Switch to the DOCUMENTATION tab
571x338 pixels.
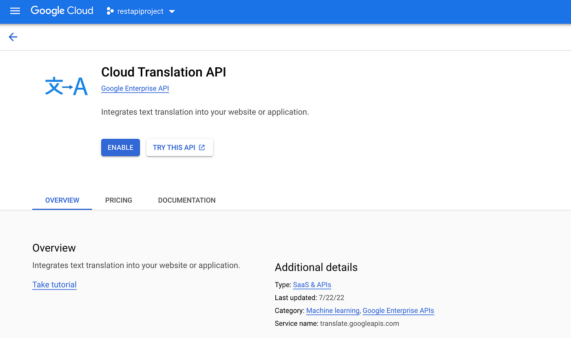[x=187, y=200]
